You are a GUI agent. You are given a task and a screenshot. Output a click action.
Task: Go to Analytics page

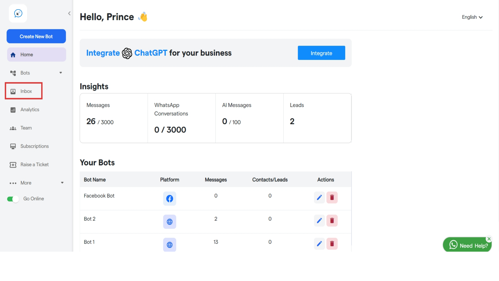click(30, 110)
